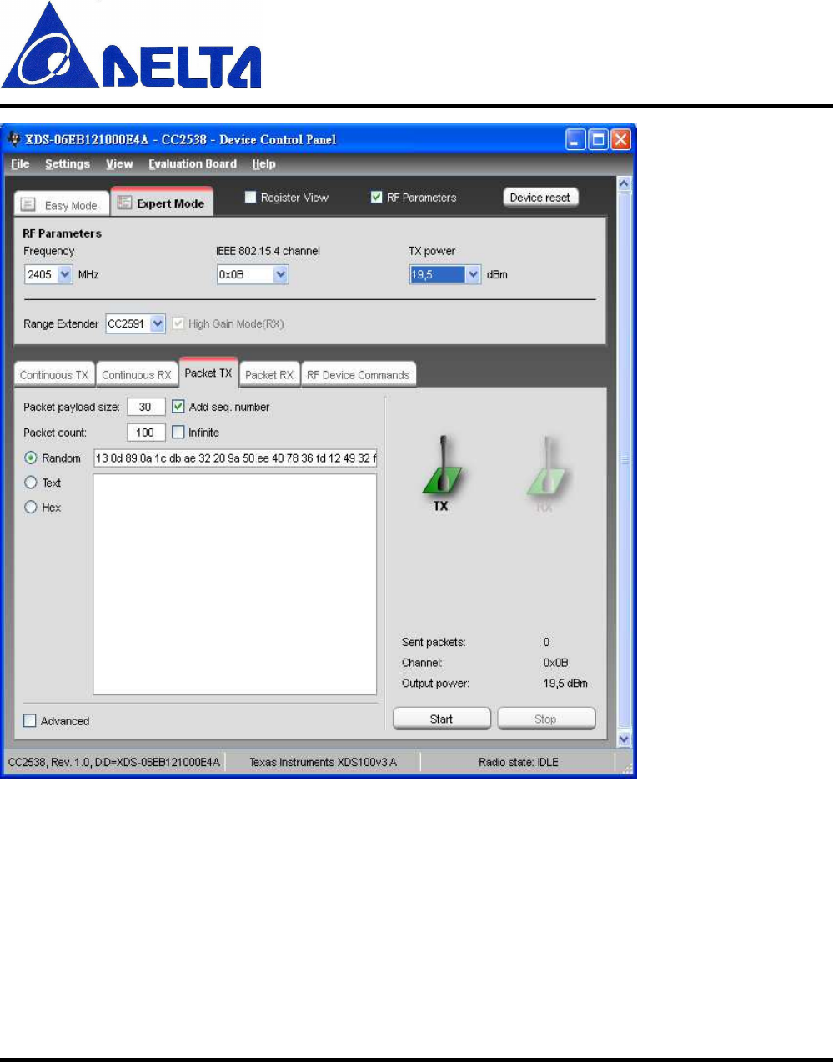Open RF Device Commands tab
Image resolution: width=833 pixels, height=1062 pixels.
click(359, 375)
